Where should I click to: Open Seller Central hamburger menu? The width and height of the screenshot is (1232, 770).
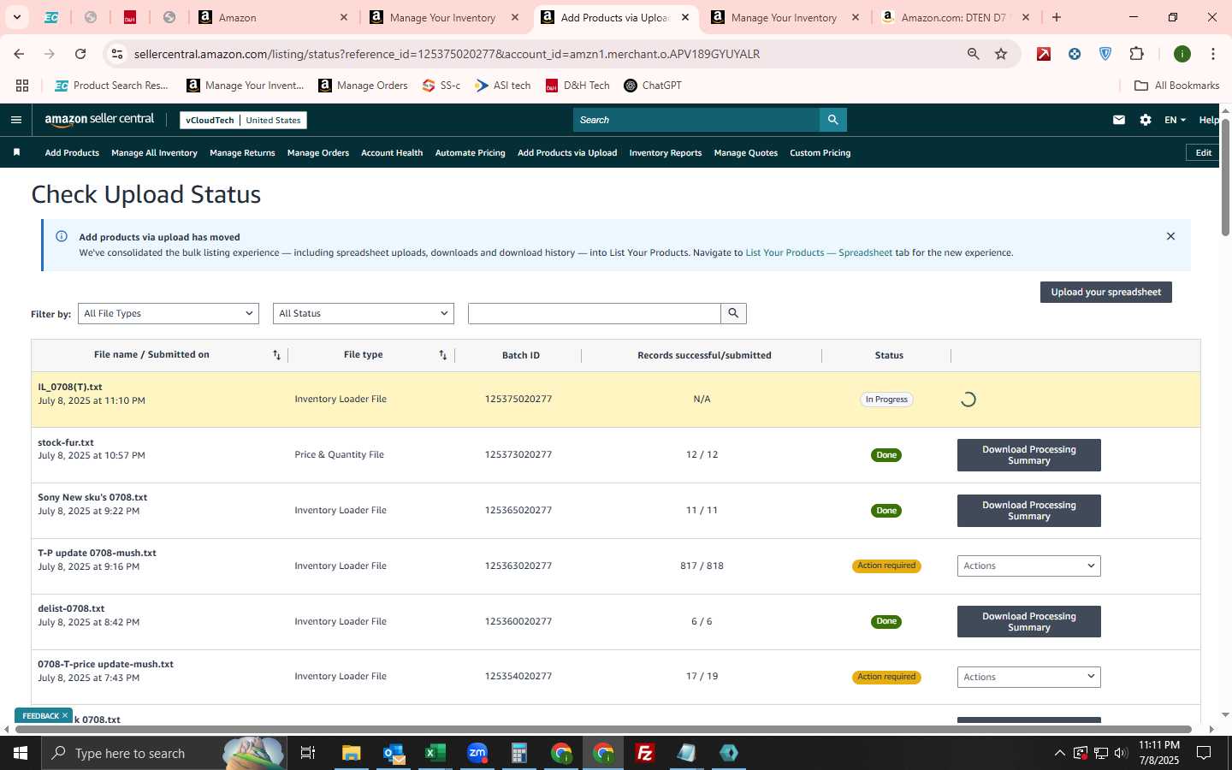15,120
